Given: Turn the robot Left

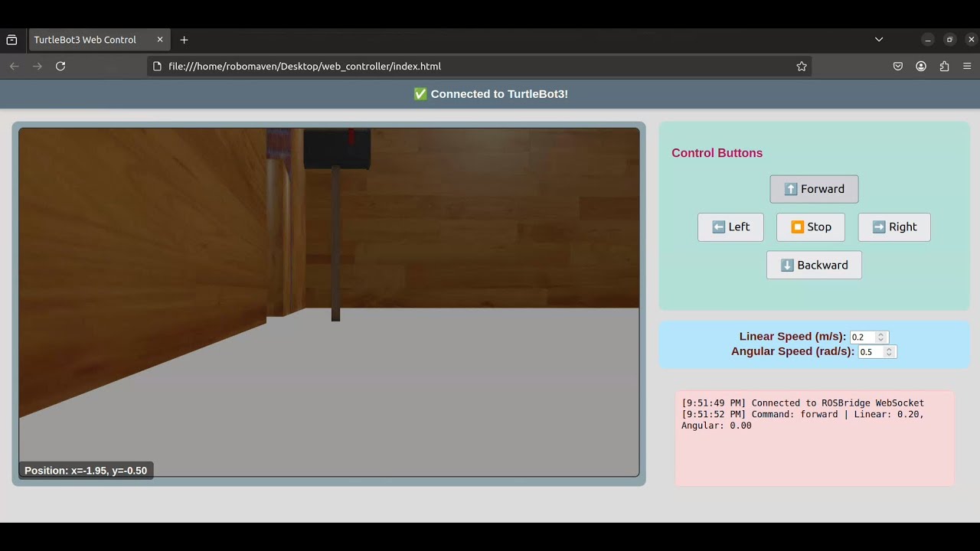Looking at the screenshot, I should pos(730,227).
